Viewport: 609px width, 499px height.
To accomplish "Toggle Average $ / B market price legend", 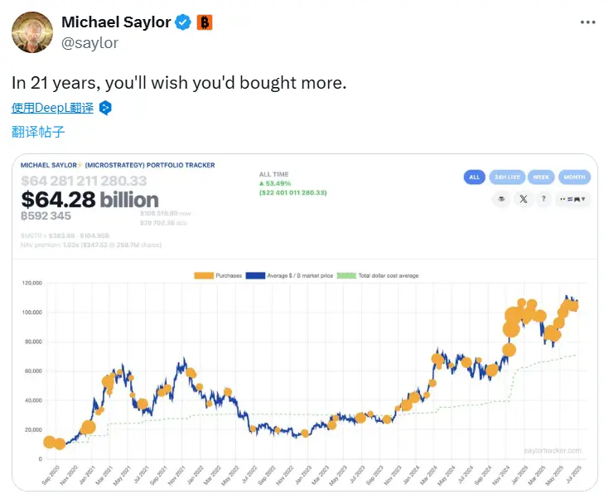I will (294, 275).
